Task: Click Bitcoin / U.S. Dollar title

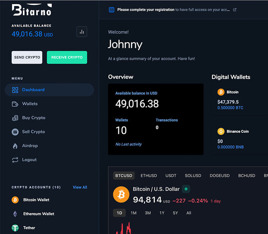Action: (x=156, y=189)
